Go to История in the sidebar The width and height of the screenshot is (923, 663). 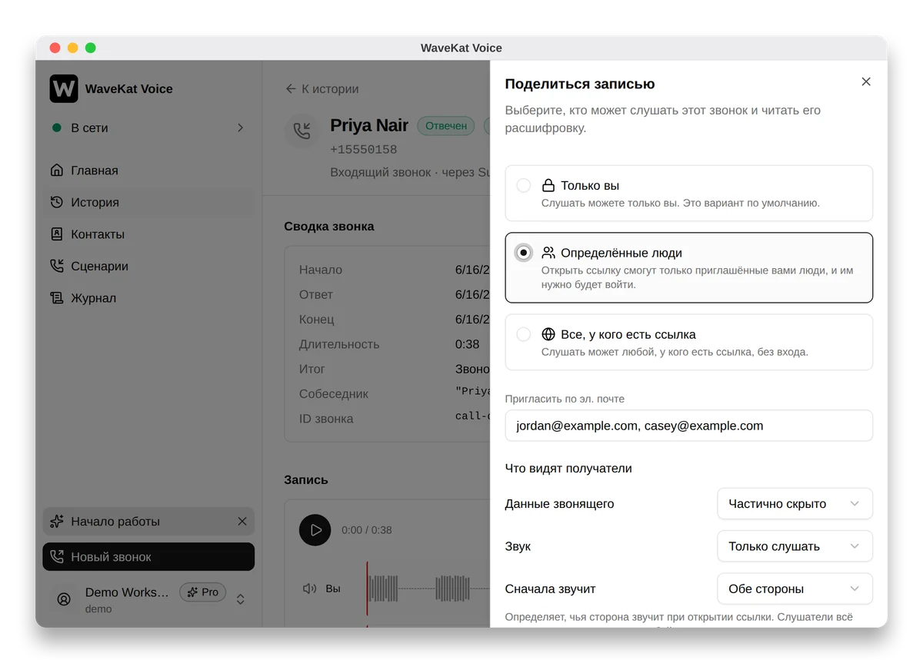pos(148,202)
